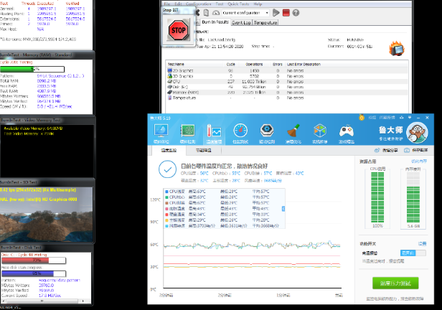
Task: Click the settings link beside function switches
Action: pos(422,244)
